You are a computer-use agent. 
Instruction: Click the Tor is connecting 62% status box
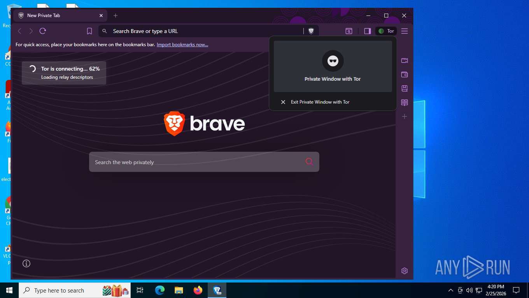coord(64,73)
